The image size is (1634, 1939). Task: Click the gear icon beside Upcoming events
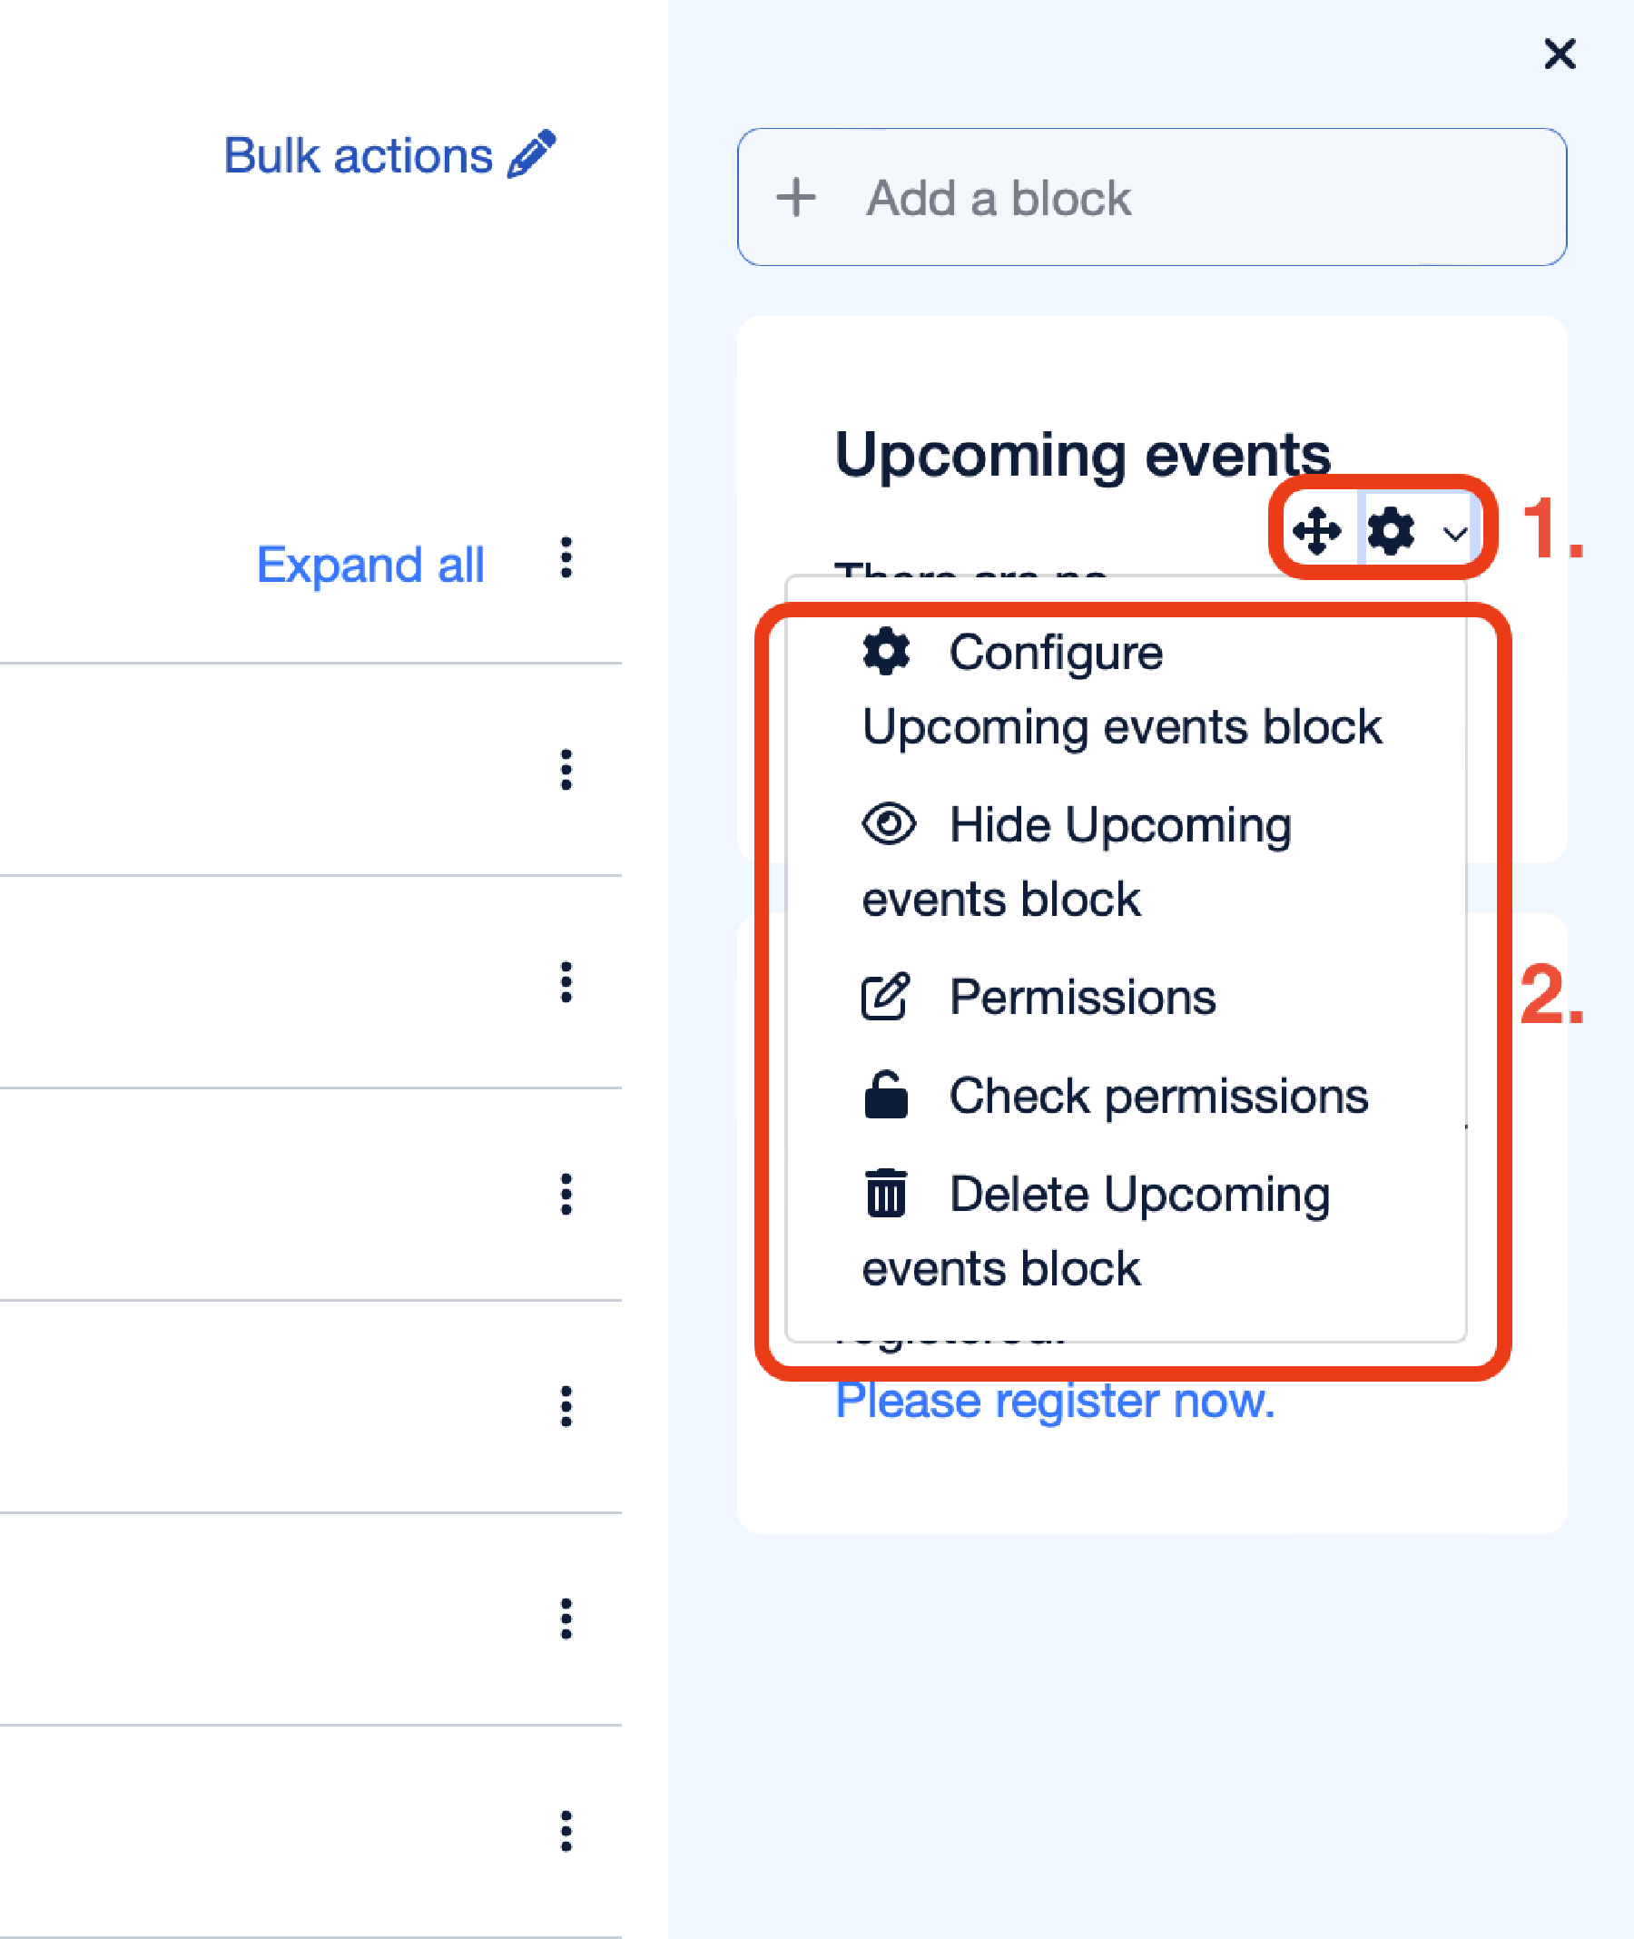click(x=1391, y=531)
